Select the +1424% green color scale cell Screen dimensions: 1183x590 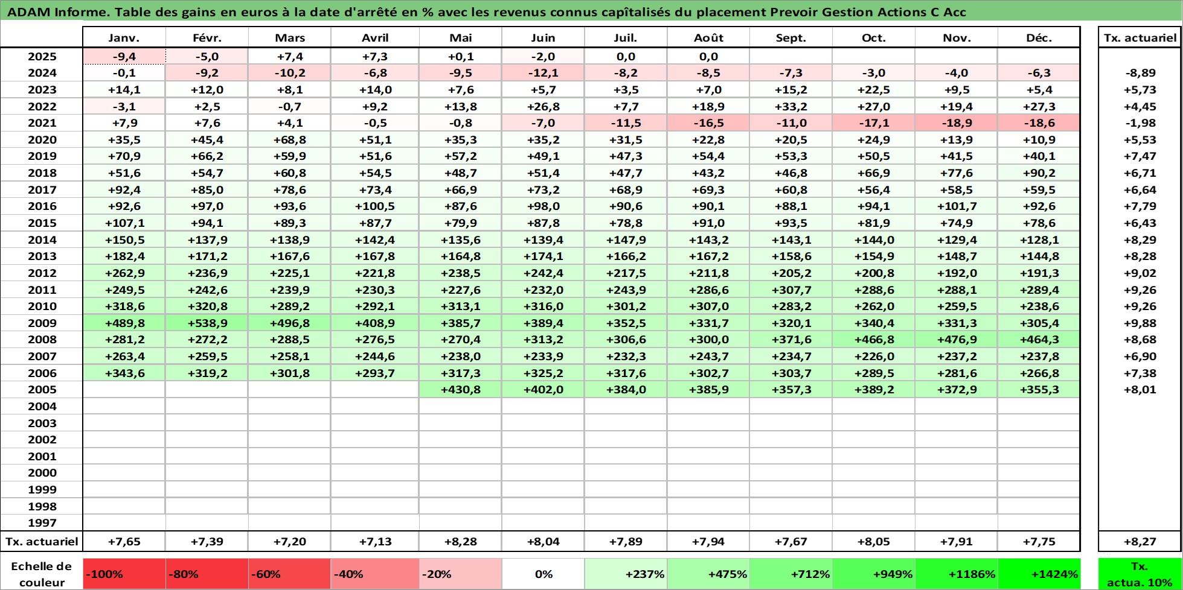coord(1039,574)
